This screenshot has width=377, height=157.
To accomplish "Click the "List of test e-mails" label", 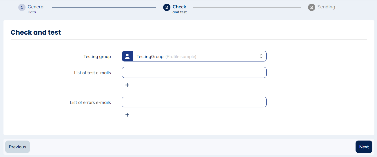I will [92, 73].
